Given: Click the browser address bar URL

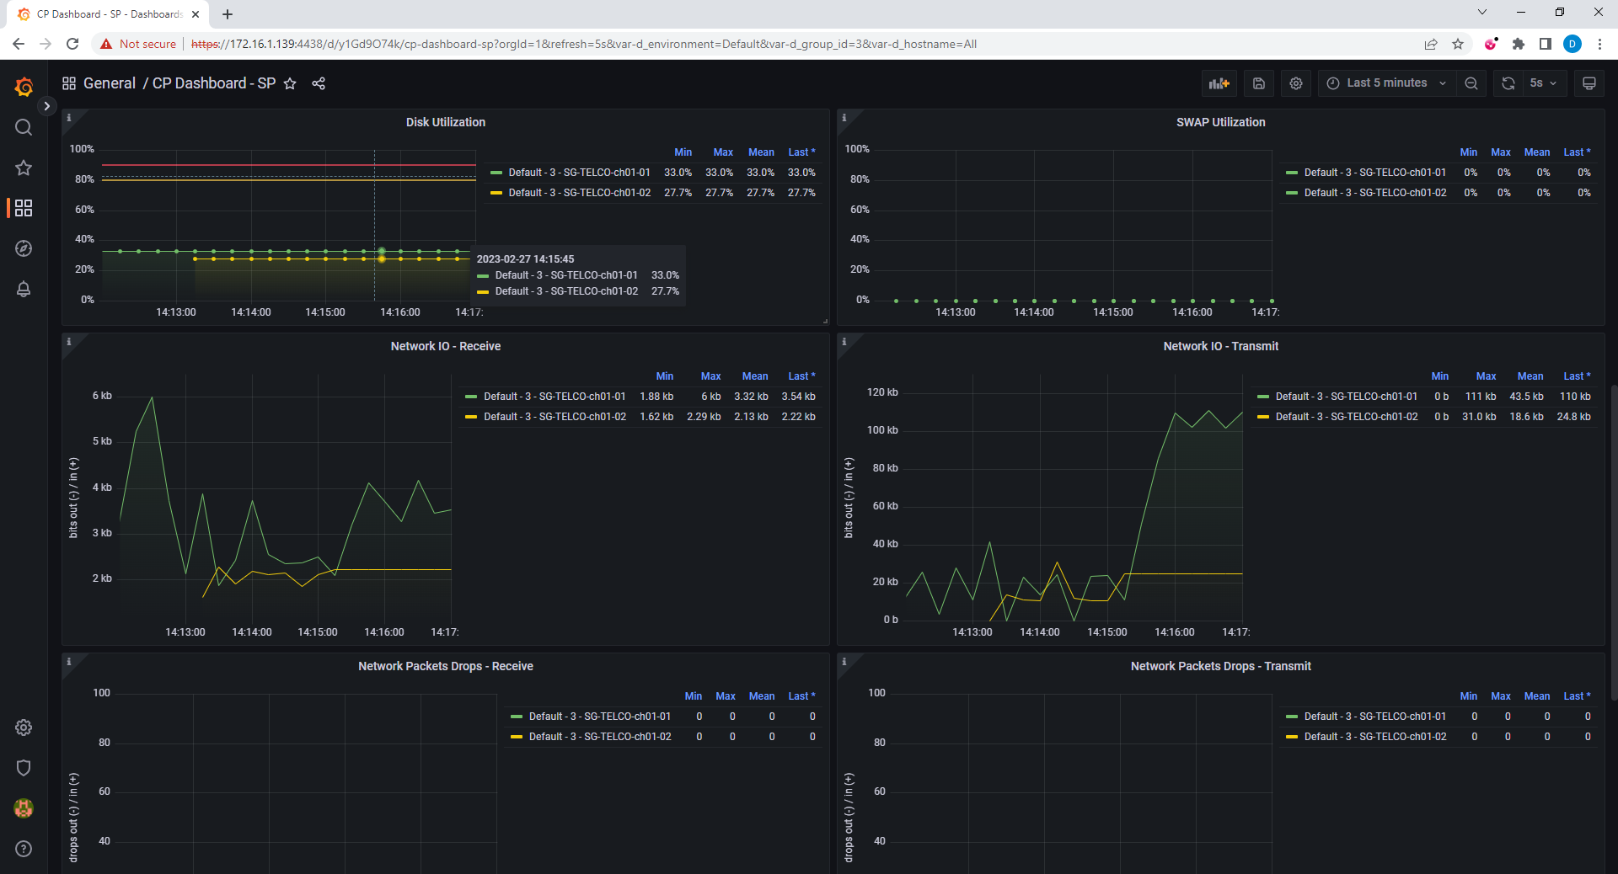Looking at the screenshot, I should coord(583,44).
